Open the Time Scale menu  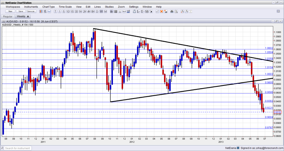point(65,7)
